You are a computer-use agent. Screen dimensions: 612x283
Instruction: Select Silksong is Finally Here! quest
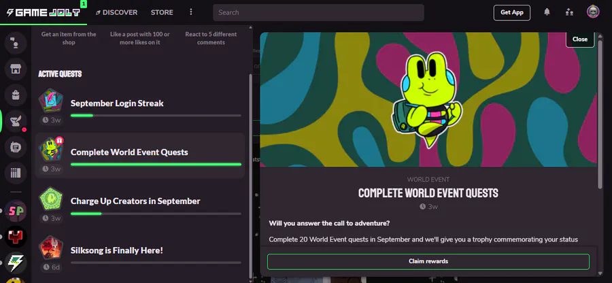139,253
